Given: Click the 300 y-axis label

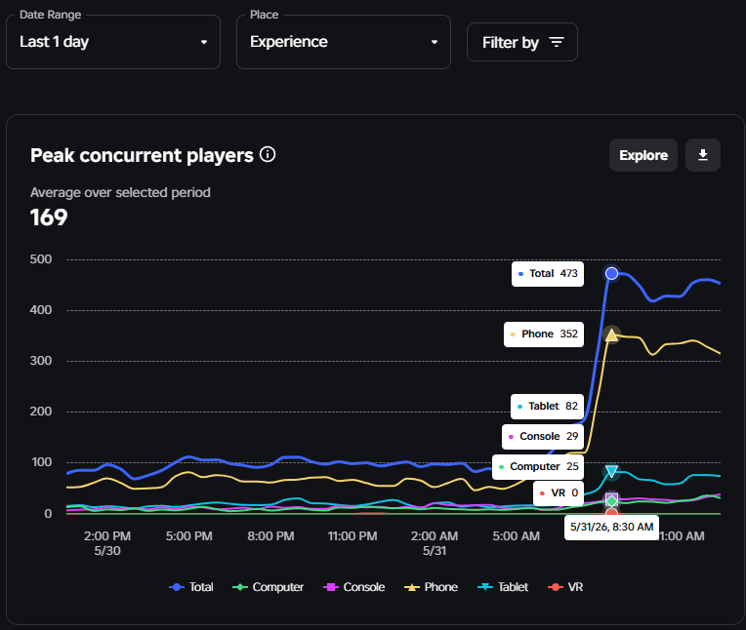Looking at the screenshot, I should tap(41, 361).
